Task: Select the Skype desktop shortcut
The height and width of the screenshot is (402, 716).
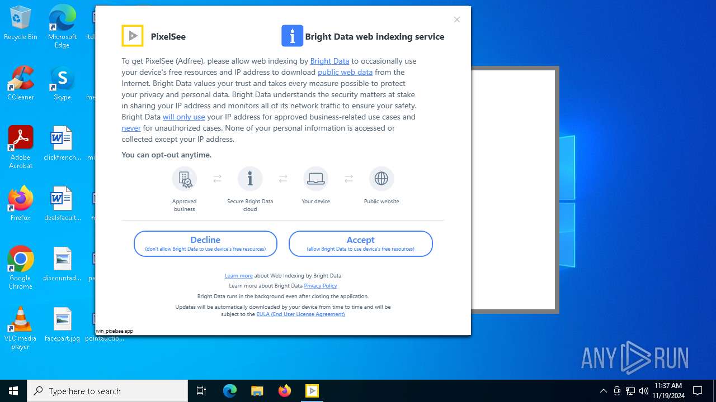Action: click(x=62, y=83)
